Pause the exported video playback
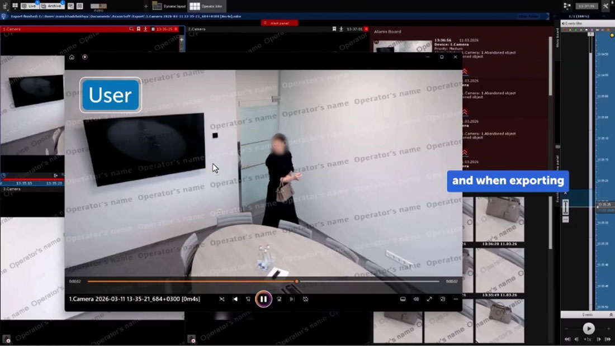Viewport: 615px width, 346px height. pos(263,299)
